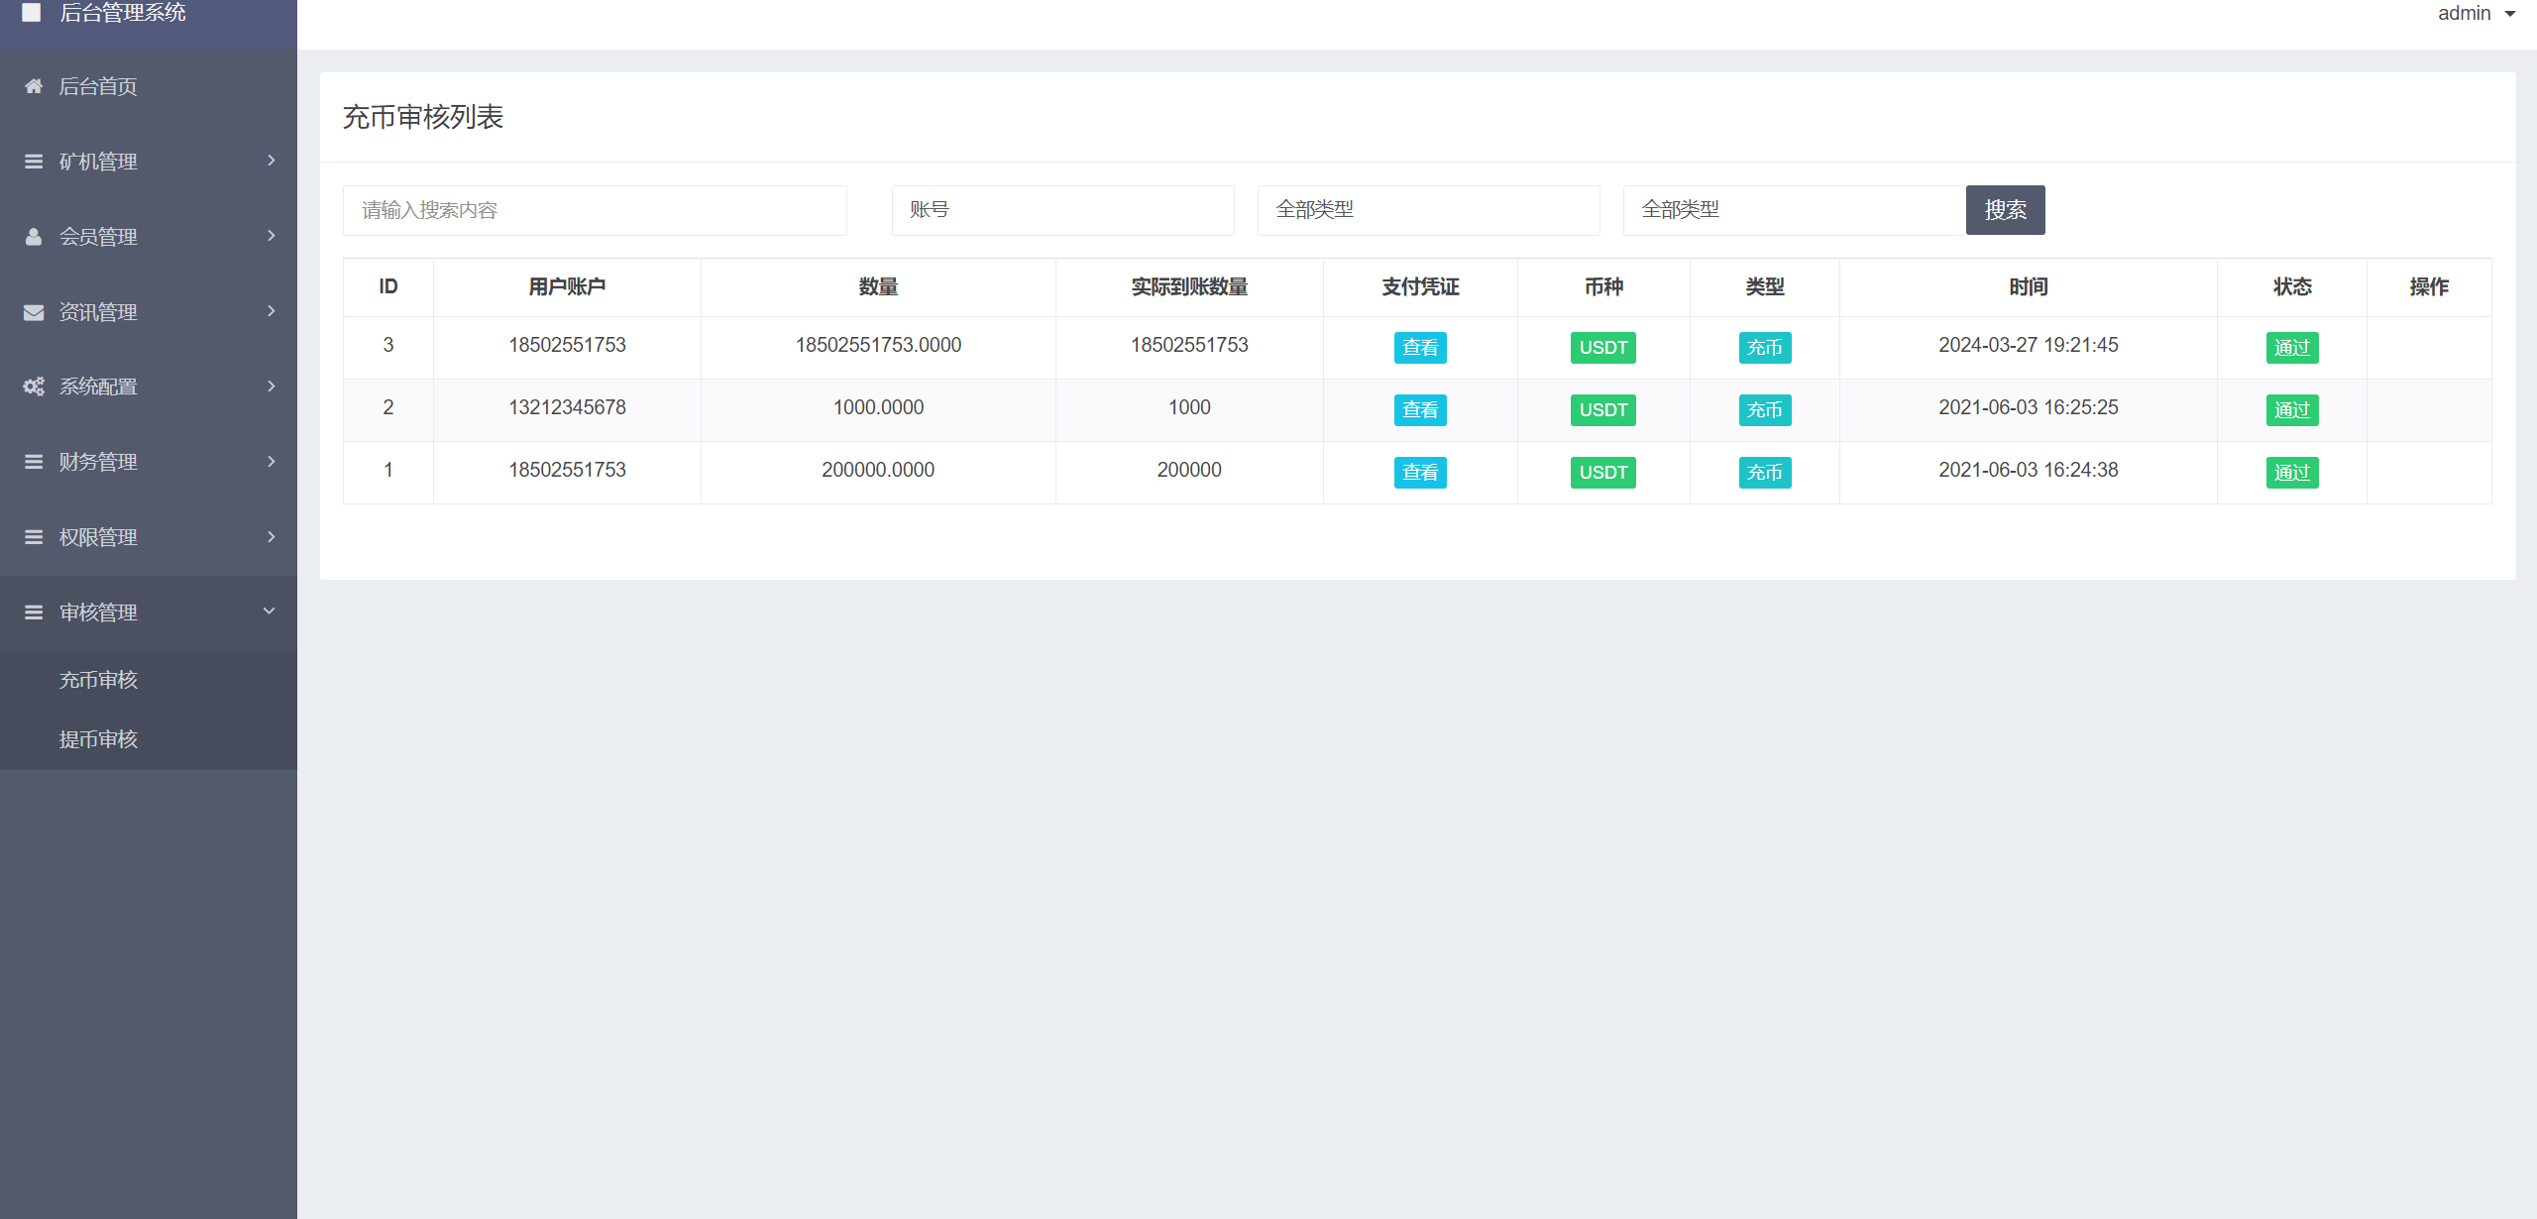Open the admin user dropdown
The image size is (2537, 1219).
point(2476,13)
